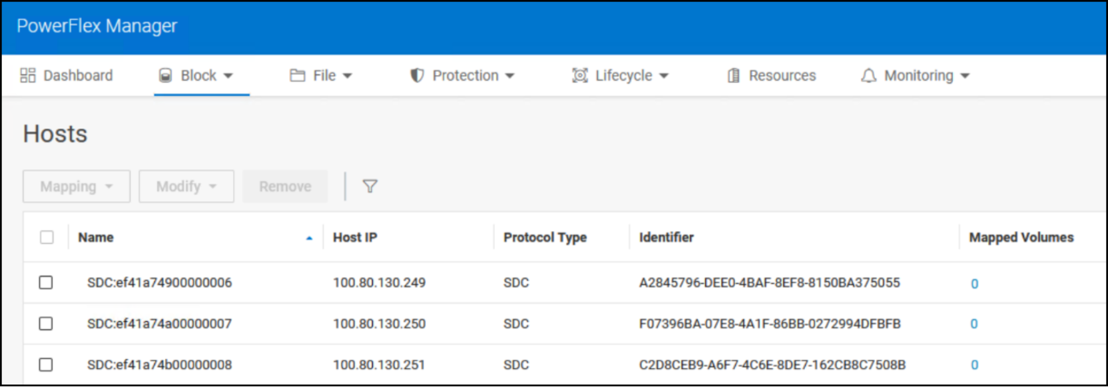The width and height of the screenshot is (1108, 387).
Task: Click SDC protocol cell for 100.80.130.251
Action: pos(516,365)
